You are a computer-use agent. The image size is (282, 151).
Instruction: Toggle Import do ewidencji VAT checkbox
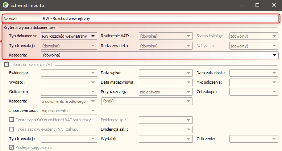pyautogui.click(x=6, y=64)
